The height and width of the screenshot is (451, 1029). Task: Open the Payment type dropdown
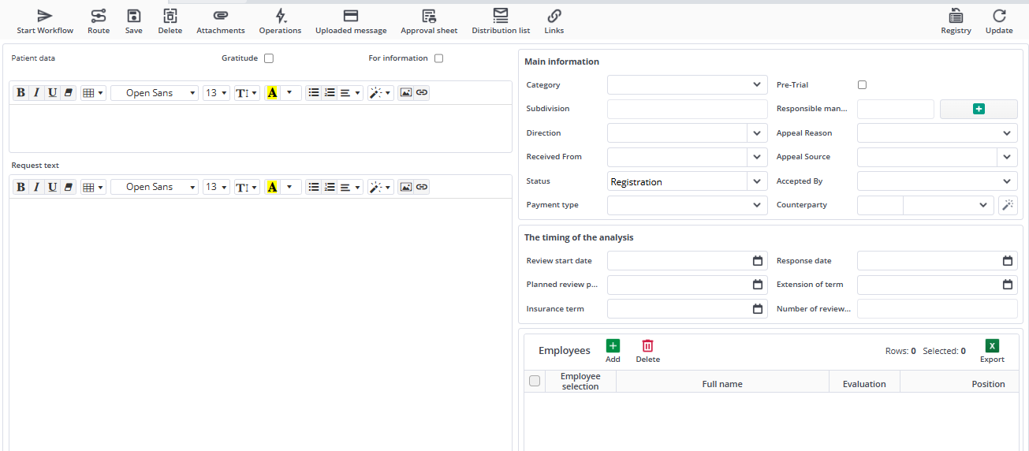[x=687, y=205]
